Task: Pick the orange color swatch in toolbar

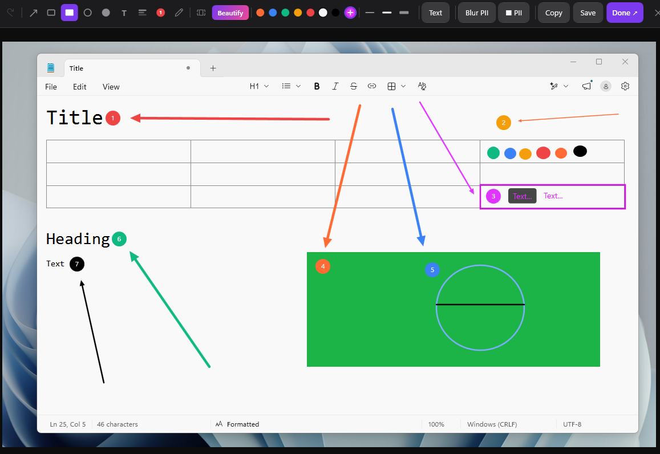Action: pos(260,13)
